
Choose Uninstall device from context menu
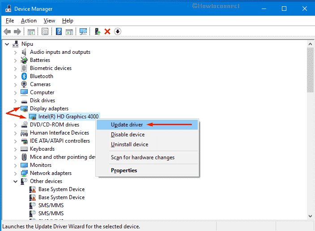pos(147,144)
